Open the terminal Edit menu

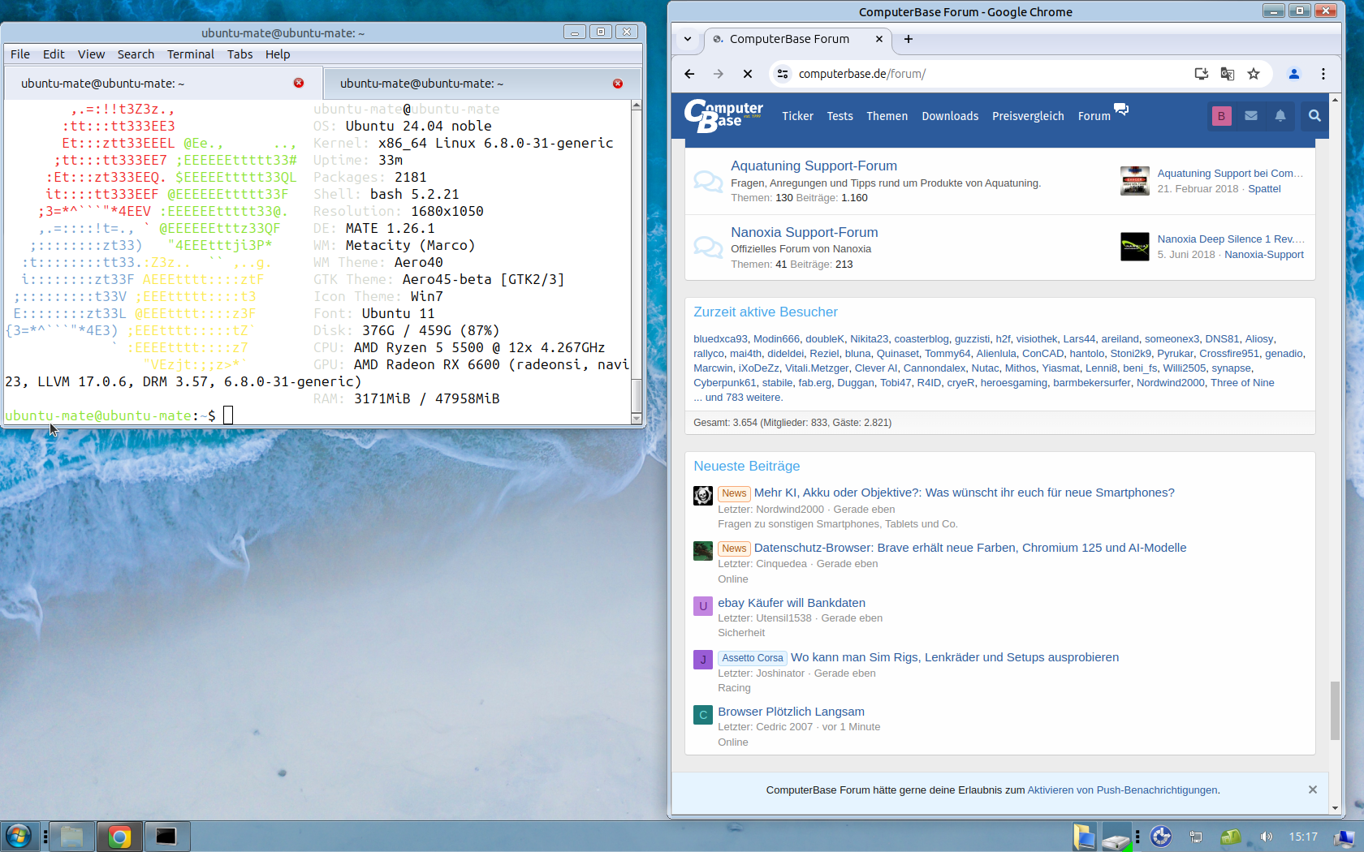pos(54,54)
